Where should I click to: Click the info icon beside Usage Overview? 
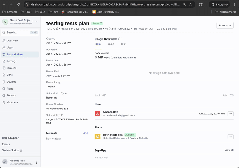coord(120,39)
